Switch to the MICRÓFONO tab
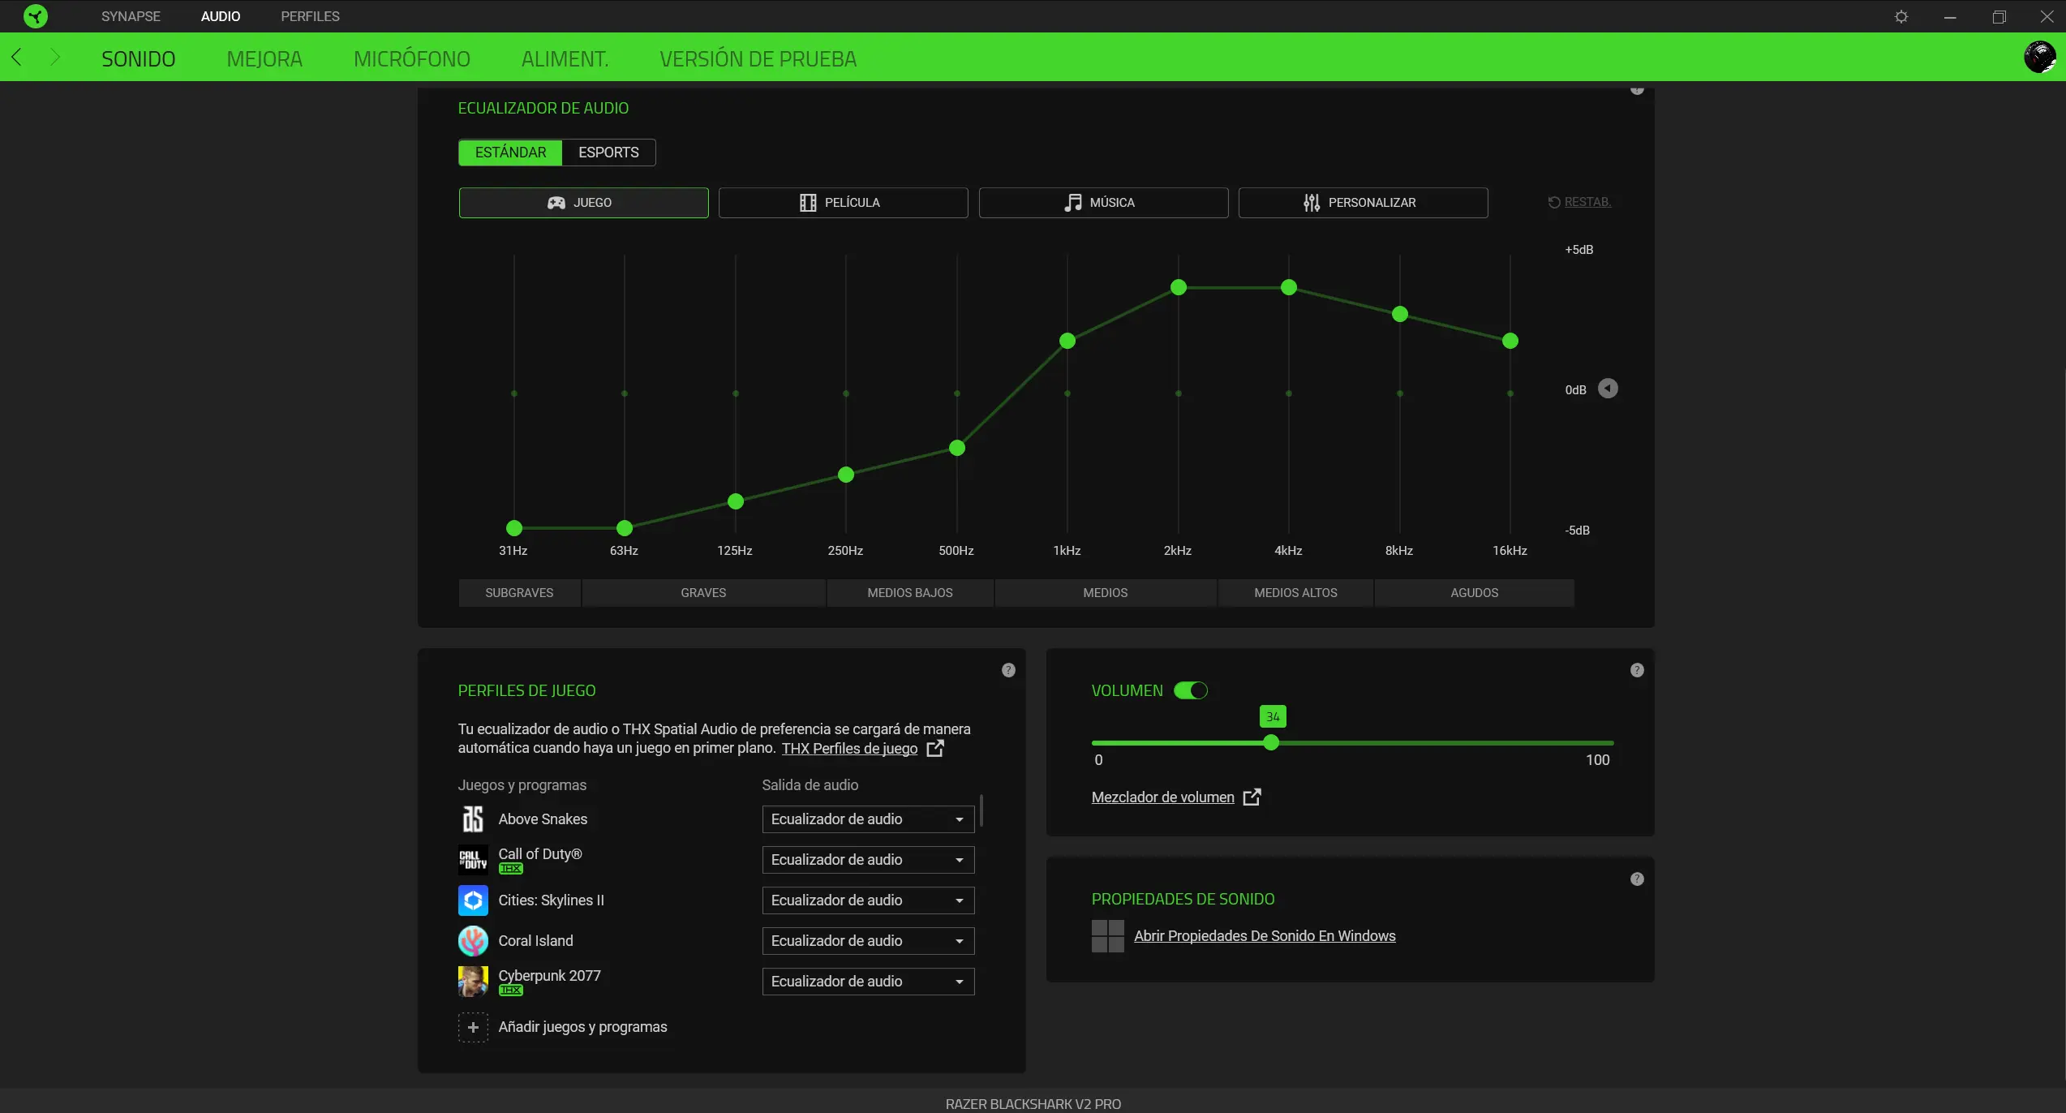The image size is (2066, 1113). click(412, 58)
